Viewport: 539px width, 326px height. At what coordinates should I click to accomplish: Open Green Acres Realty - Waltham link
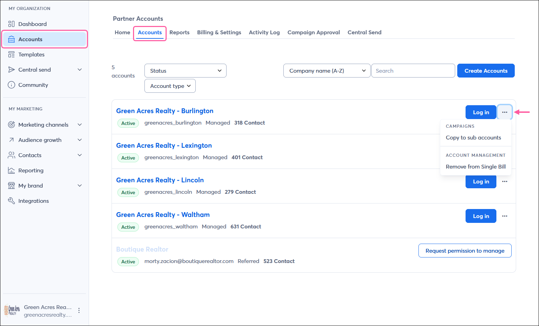[163, 215]
